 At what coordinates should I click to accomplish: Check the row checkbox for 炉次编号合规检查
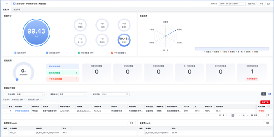4,111
